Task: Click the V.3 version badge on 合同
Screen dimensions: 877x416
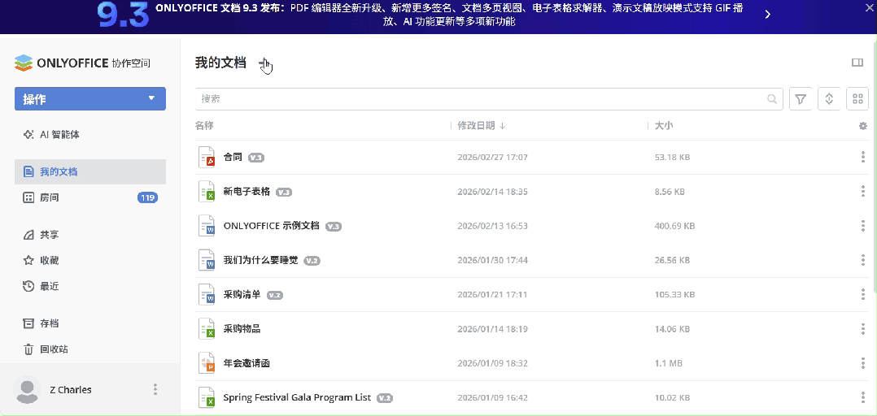Action: pyautogui.click(x=256, y=158)
